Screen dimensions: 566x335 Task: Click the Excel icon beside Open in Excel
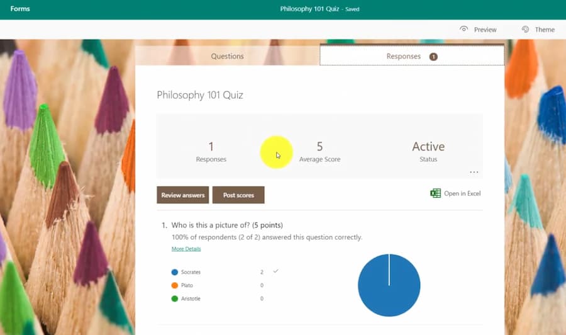(x=435, y=193)
